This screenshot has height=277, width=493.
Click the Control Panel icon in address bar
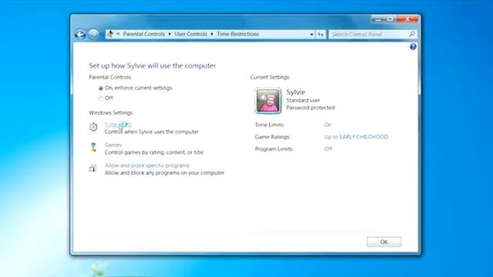[x=110, y=34]
